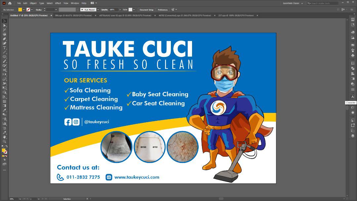Select the Direct Selection tool
This screenshot has width=357, height=201.
pyautogui.click(x=5, y=25)
